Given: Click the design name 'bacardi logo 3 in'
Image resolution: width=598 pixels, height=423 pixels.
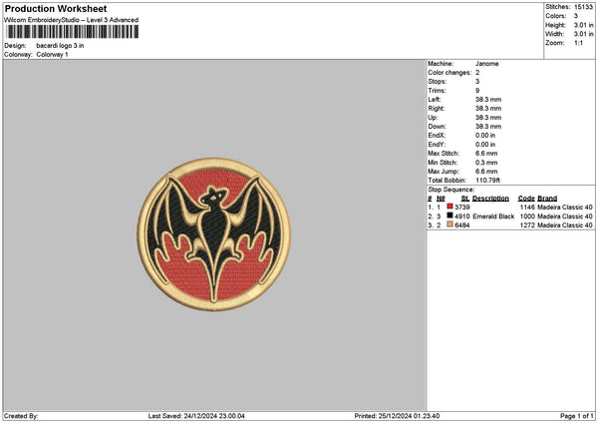Looking at the screenshot, I should coord(60,46).
